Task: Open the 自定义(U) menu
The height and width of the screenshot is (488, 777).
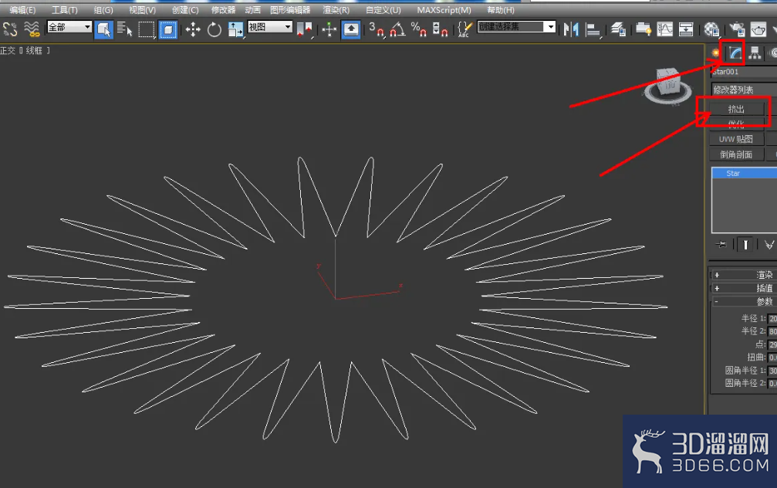Action: tap(383, 10)
